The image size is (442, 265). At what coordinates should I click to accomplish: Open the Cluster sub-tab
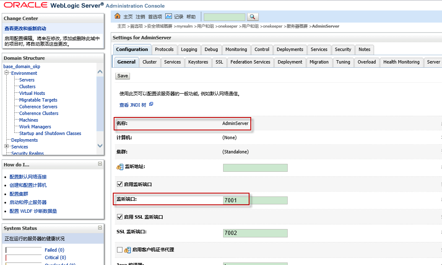(x=149, y=62)
